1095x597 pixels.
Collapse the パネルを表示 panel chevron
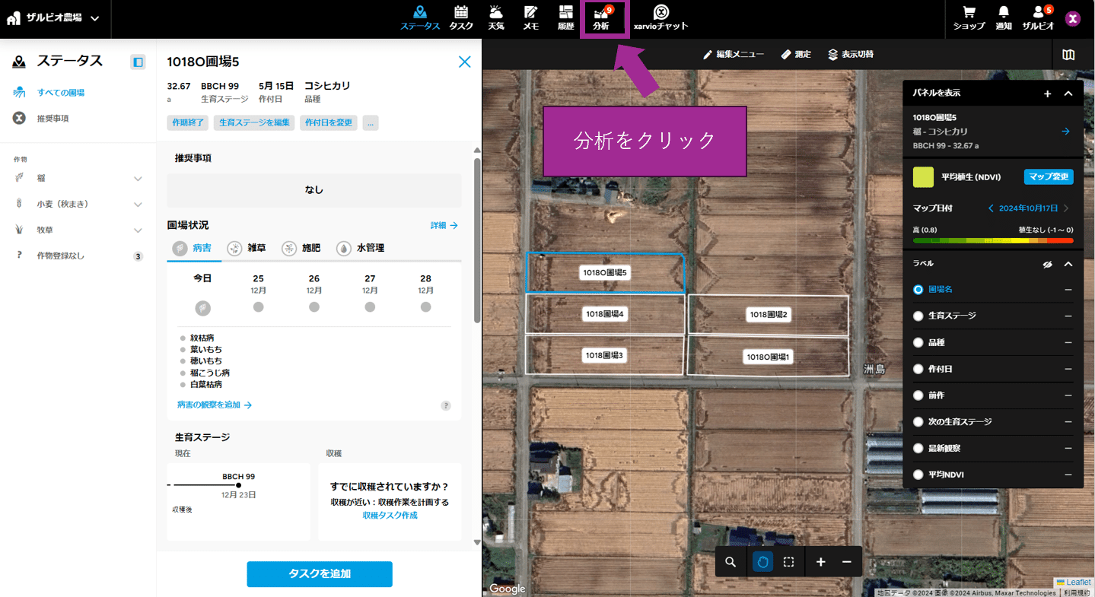1068,94
